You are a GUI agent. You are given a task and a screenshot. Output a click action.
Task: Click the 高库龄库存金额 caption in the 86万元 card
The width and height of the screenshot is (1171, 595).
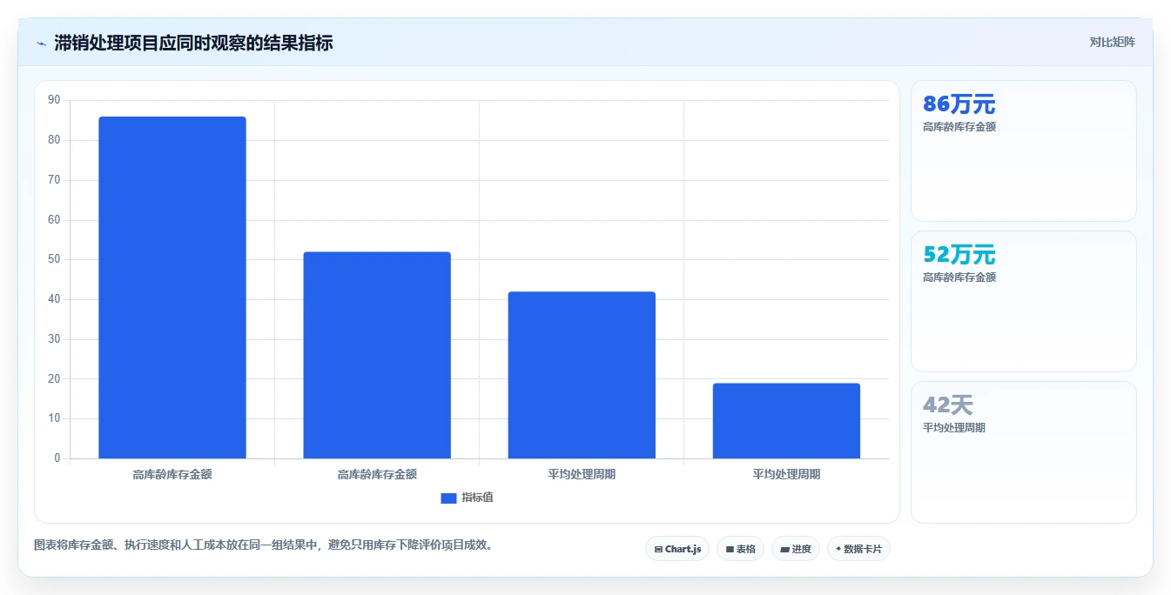959,127
